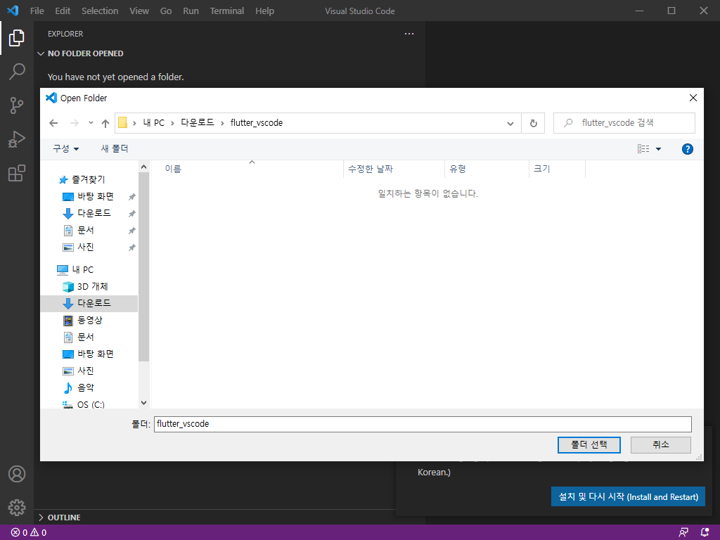Go forward in Open Folder dialog
This screenshot has height=540, width=720.
pos(74,123)
